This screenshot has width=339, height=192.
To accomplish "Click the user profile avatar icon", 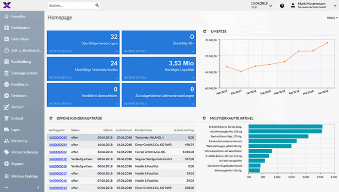I will (x=293, y=6).
